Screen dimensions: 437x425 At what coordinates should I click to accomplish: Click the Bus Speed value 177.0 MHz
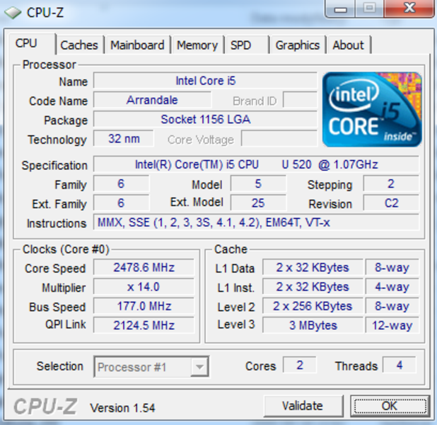(x=144, y=306)
